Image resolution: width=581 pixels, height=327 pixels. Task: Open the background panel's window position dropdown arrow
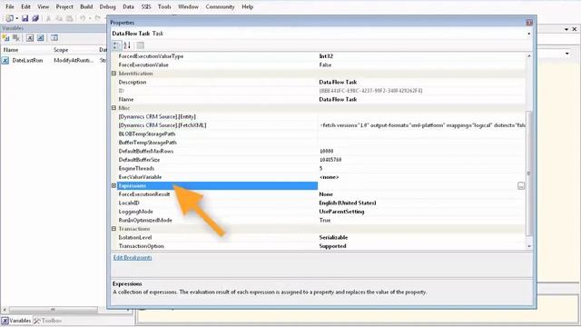coord(566,29)
